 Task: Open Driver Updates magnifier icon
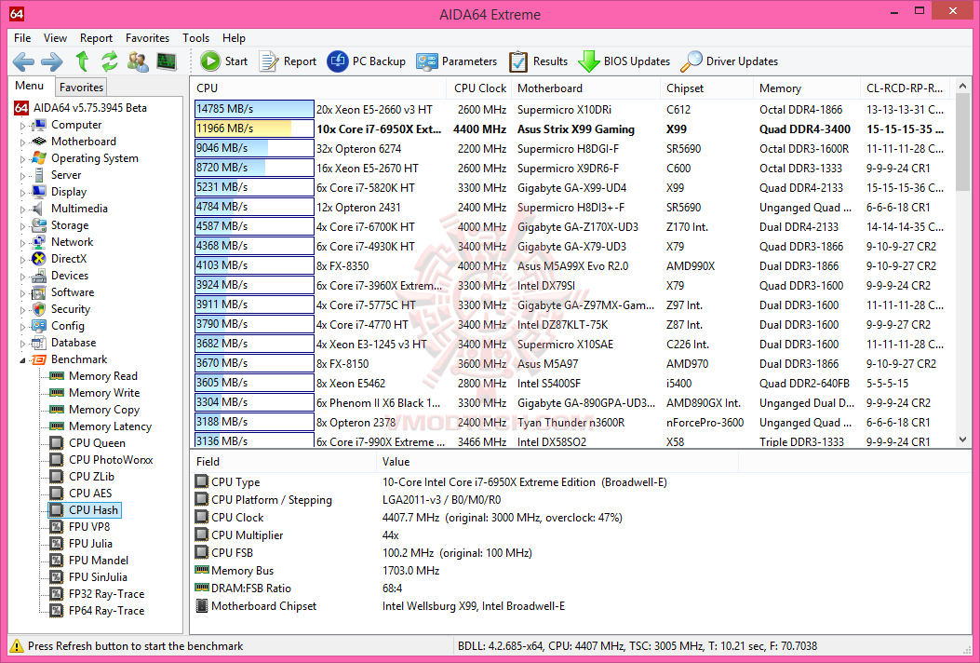(691, 61)
